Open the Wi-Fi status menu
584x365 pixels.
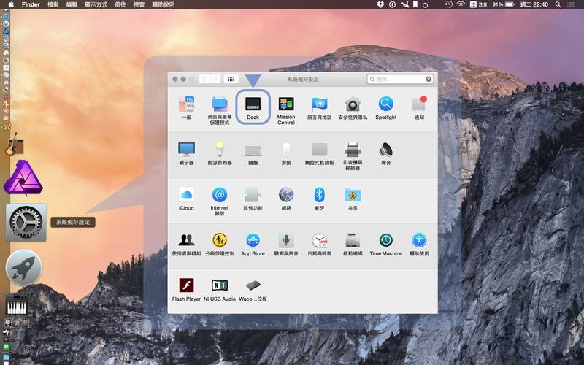(x=461, y=4)
